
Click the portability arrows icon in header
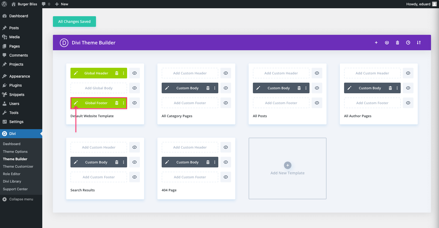click(x=419, y=43)
